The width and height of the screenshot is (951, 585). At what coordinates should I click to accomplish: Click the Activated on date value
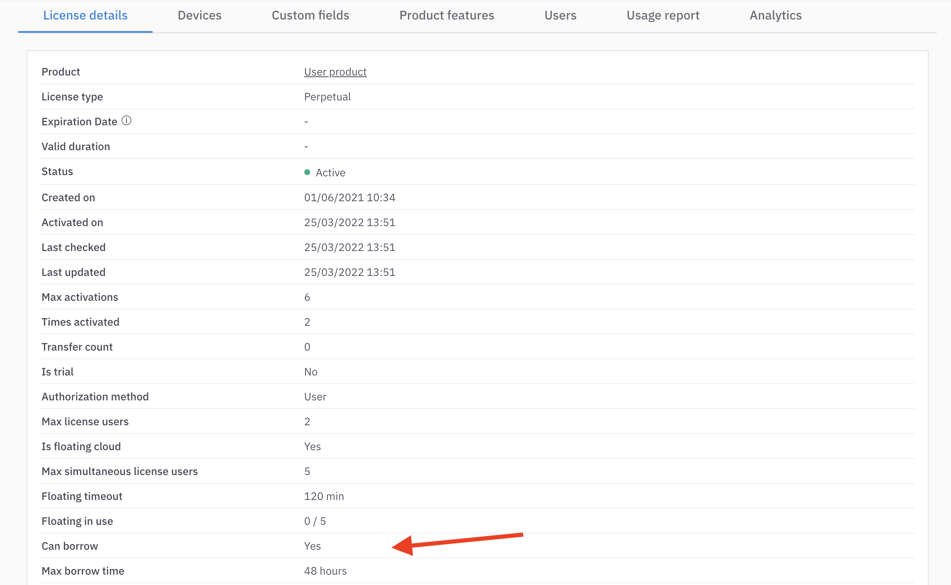(349, 222)
